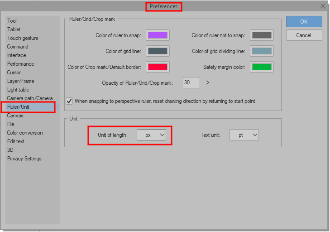Open Canvas preferences

15,116
